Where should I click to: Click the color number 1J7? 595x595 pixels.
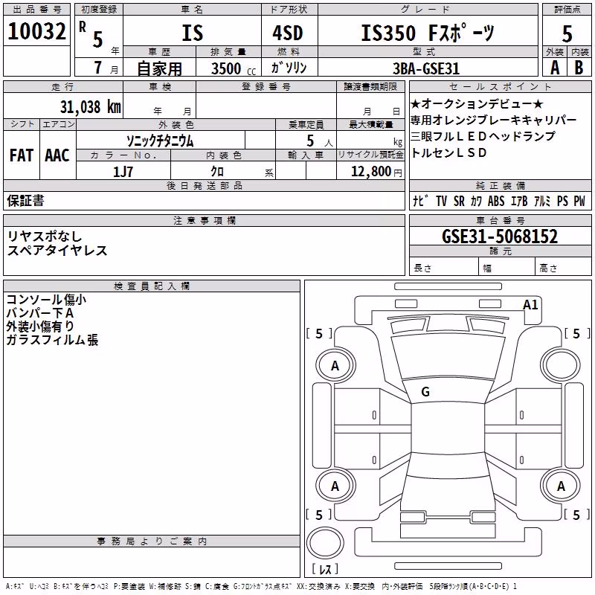[x=123, y=172]
